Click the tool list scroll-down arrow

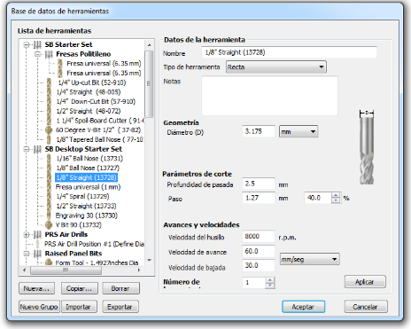pos(149,260)
